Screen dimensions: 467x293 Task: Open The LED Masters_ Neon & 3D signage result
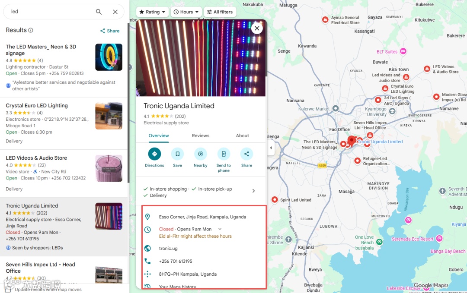[41, 50]
